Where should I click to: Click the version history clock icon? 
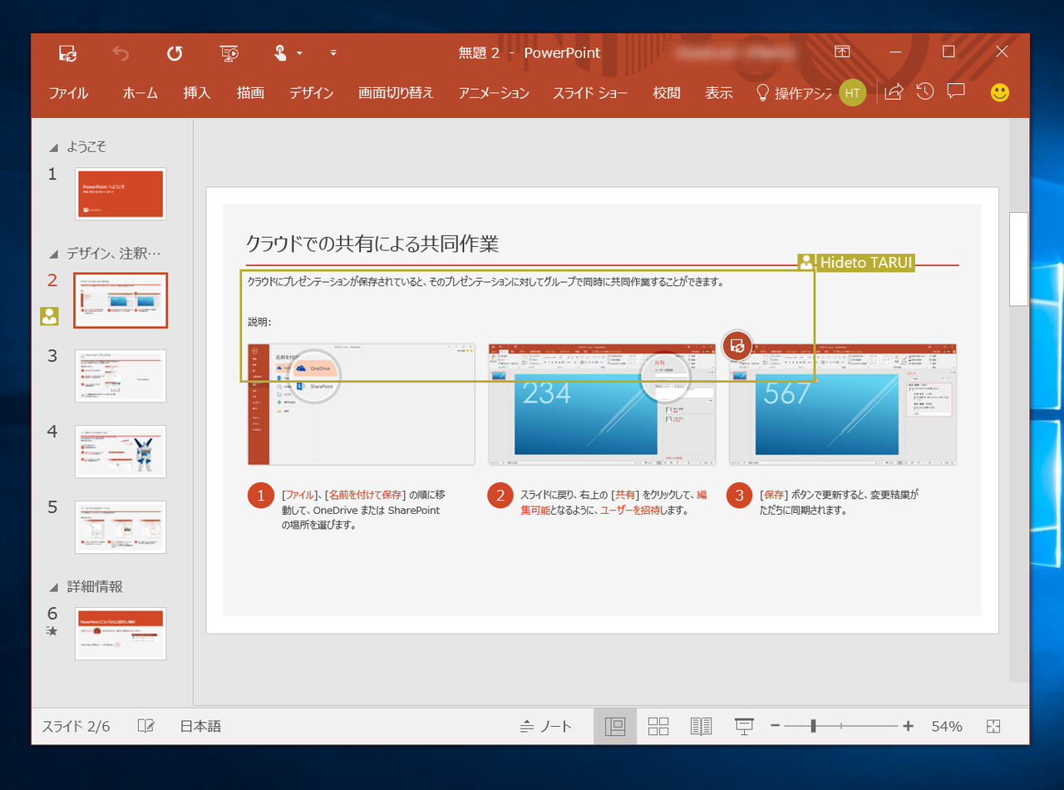tap(924, 92)
